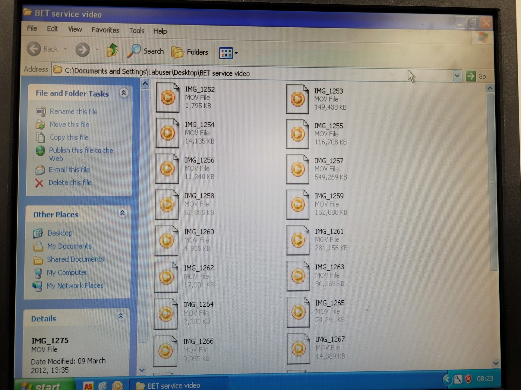The height and width of the screenshot is (390, 521).
Task: Click the task pane scroll down arrow
Action: (x=142, y=370)
